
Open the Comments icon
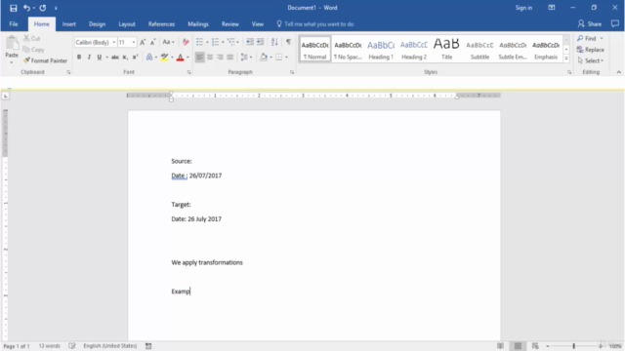(x=615, y=23)
